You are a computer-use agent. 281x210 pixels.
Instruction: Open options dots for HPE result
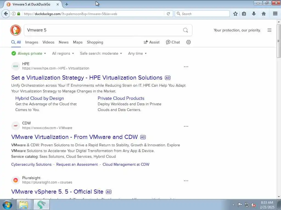tap(186, 67)
